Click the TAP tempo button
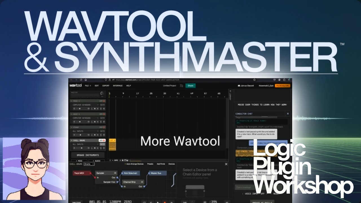This screenshot has height=203, width=361. click(x=185, y=201)
